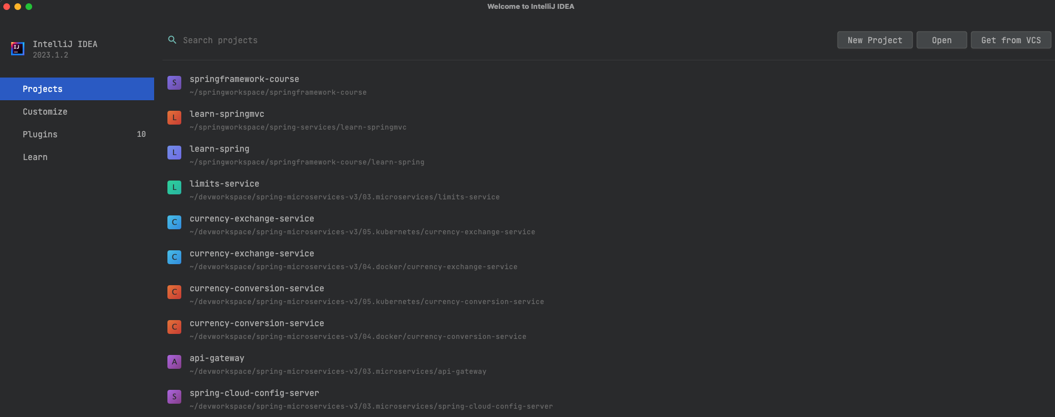This screenshot has height=417, width=1055.
Task: Click path ending 04.docker/currency-conversion-service
Action: click(358, 337)
